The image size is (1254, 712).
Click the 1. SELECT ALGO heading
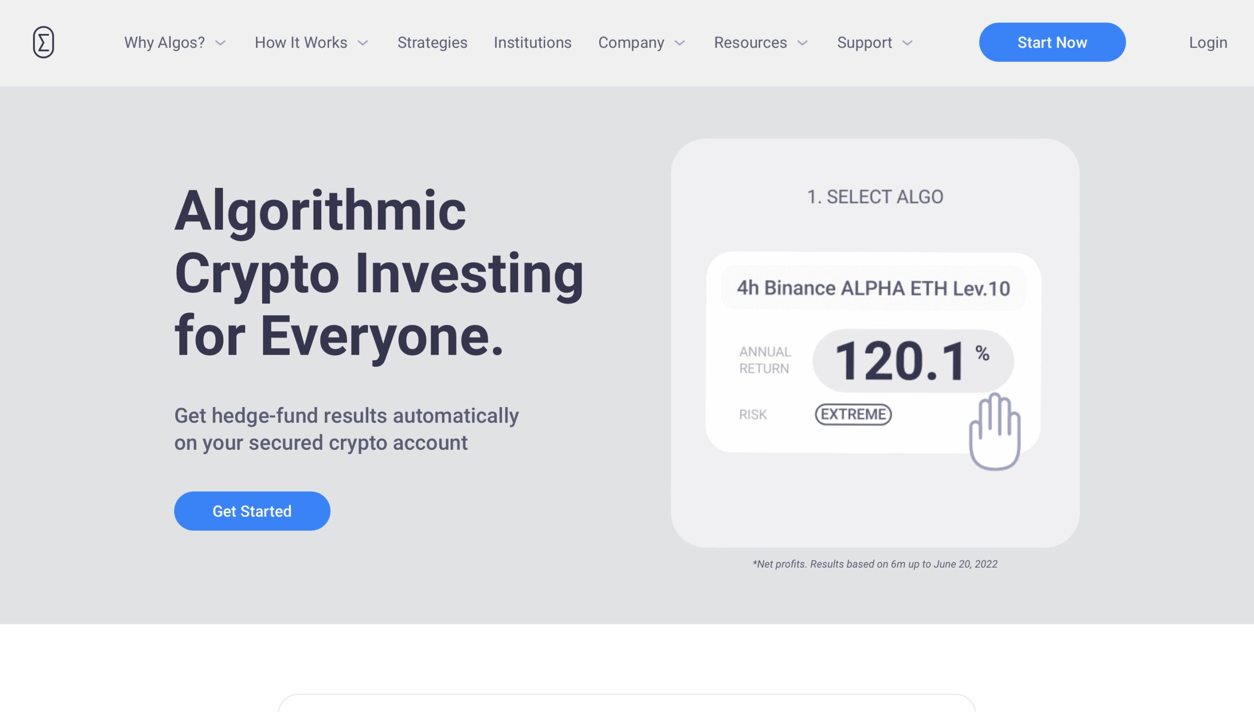pyautogui.click(x=875, y=197)
